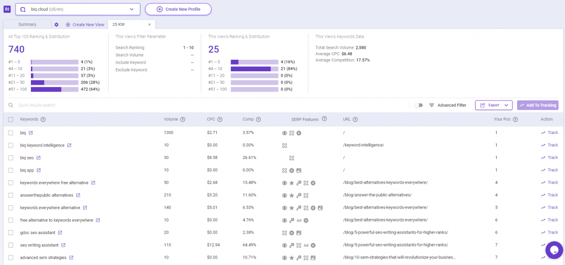Image resolution: width=565 pixels, height=265 pixels.
Task: Click the '/blog/answer-the-public-alternatives/' URL cell
Action: (x=377, y=195)
